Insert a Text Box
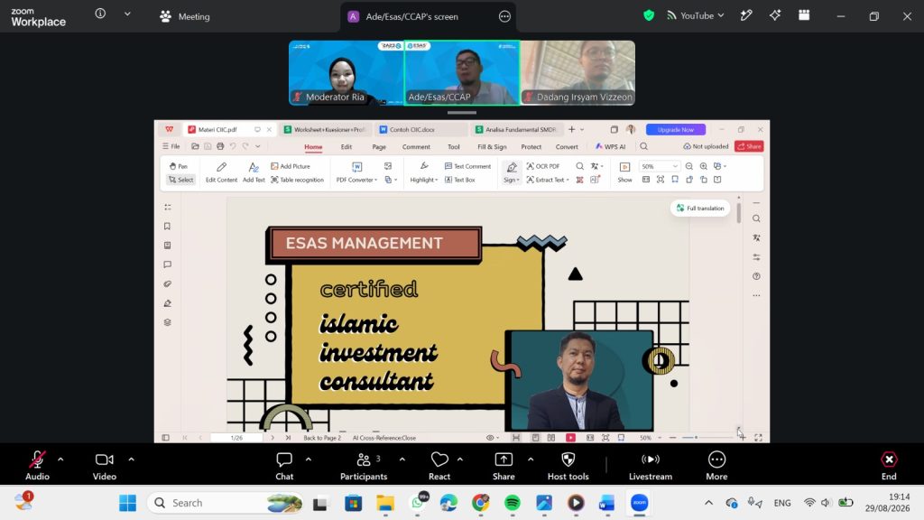924x520 pixels. (459, 180)
